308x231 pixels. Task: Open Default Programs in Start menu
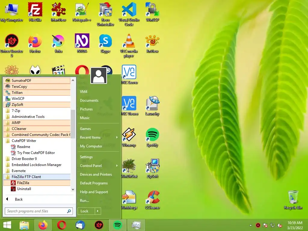tap(94, 183)
